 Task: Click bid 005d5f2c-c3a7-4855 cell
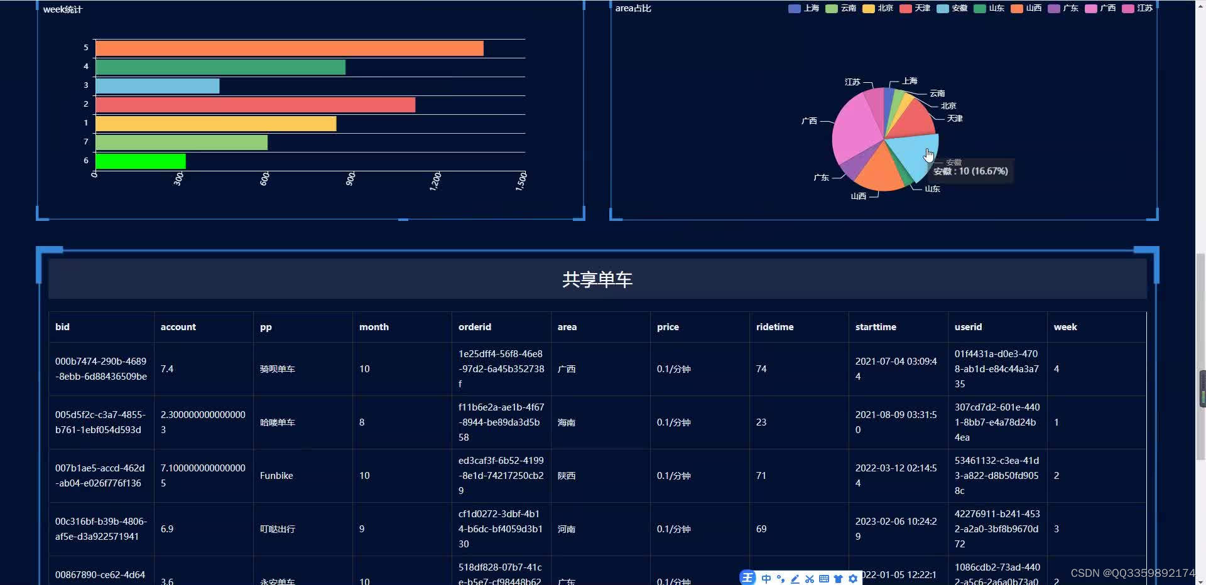pyautogui.click(x=100, y=422)
